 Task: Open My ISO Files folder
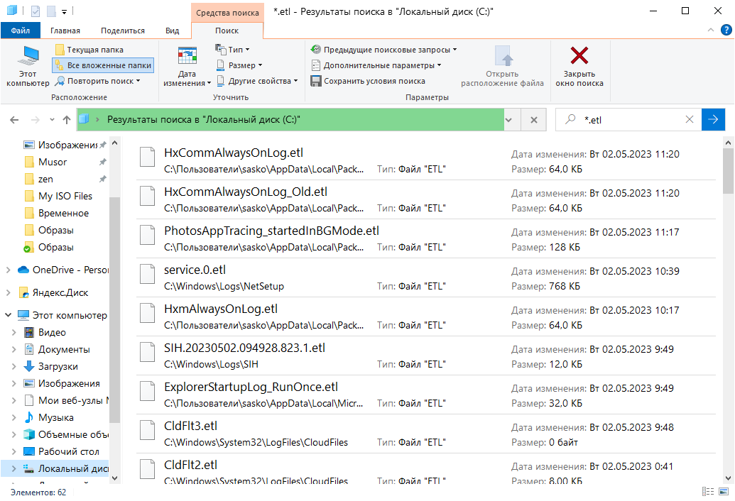[65, 196]
